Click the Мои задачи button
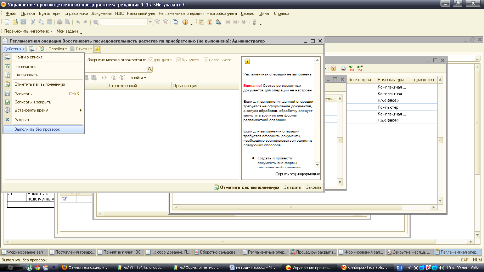484x272 pixels. point(67,31)
